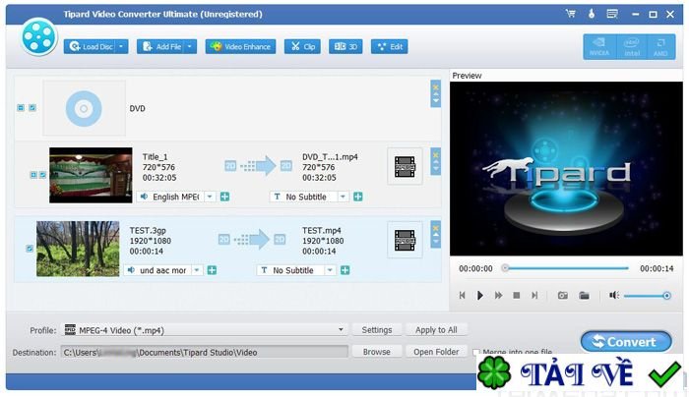The image size is (689, 397).
Task: Open the snapshot folder icon
Action: pyautogui.click(x=584, y=295)
